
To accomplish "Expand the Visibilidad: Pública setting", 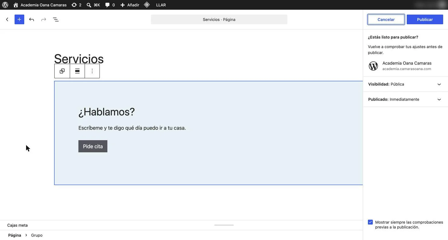I will (406, 84).
